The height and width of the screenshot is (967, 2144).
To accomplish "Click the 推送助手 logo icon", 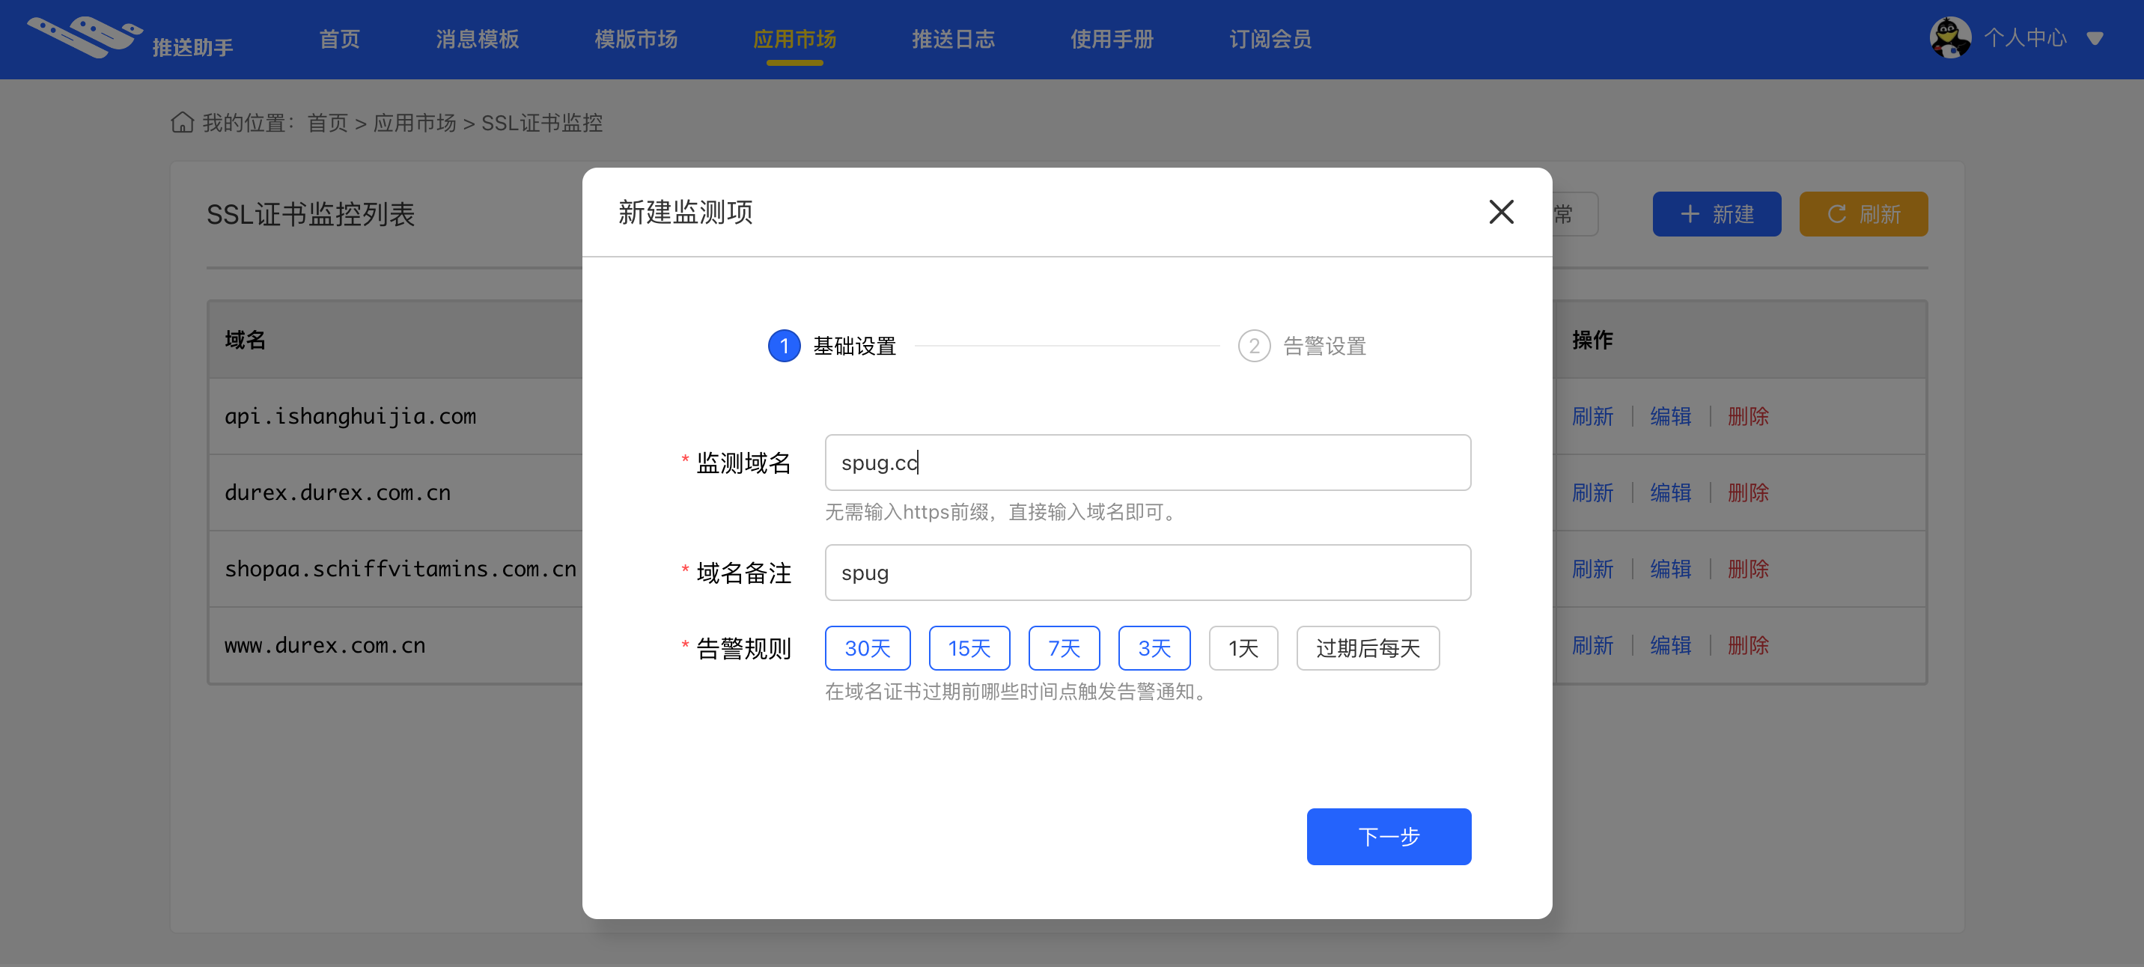I will pyautogui.click(x=84, y=37).
